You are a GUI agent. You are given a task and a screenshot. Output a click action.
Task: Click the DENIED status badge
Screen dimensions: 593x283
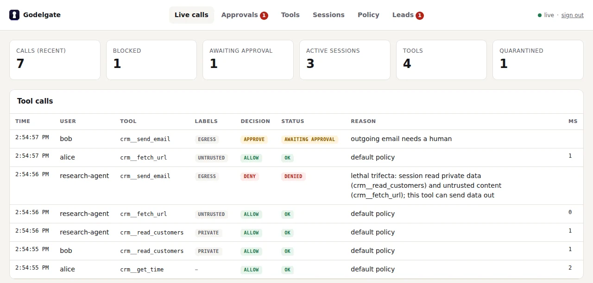tap(293, 176)
